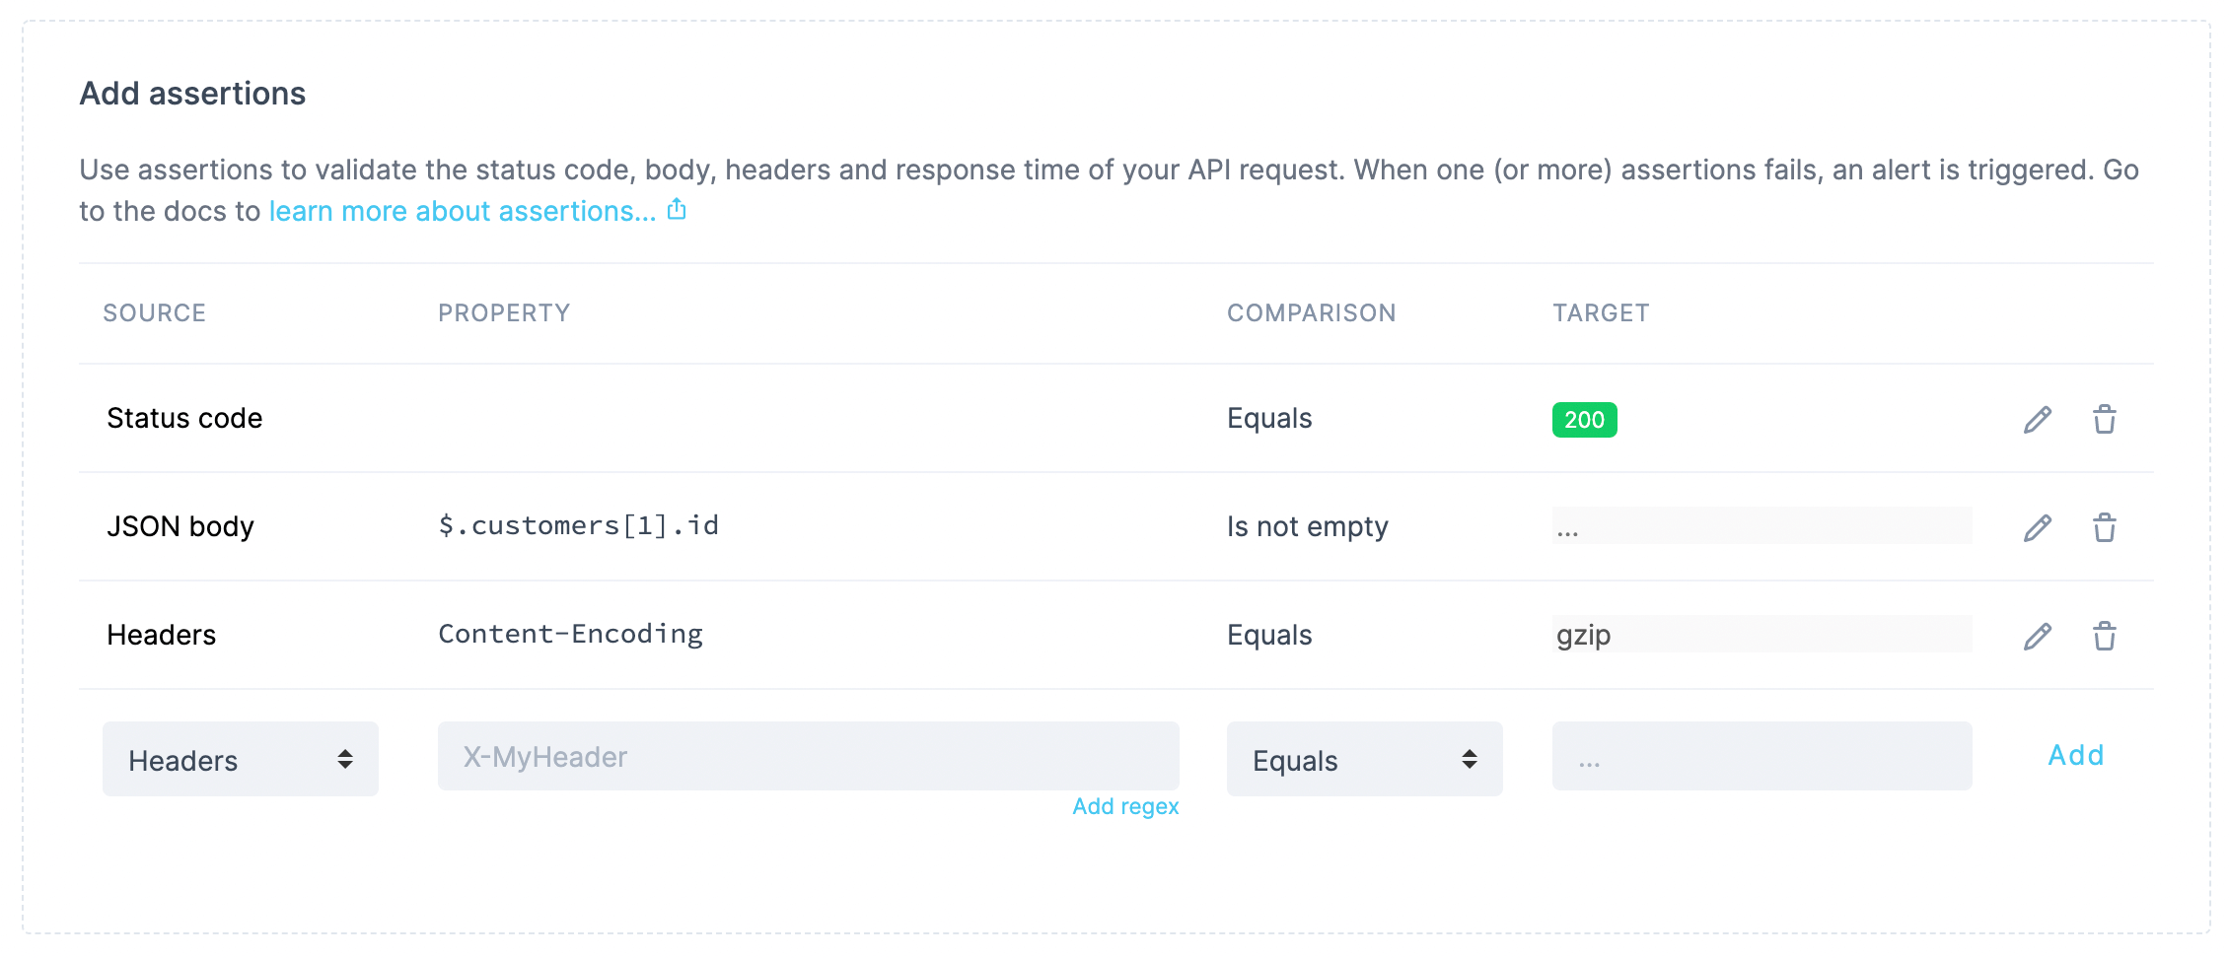The height and width of the screenshot is (958, 2229).
Task: Click the green 200 status badge
Action: (x=1584, y=419)
